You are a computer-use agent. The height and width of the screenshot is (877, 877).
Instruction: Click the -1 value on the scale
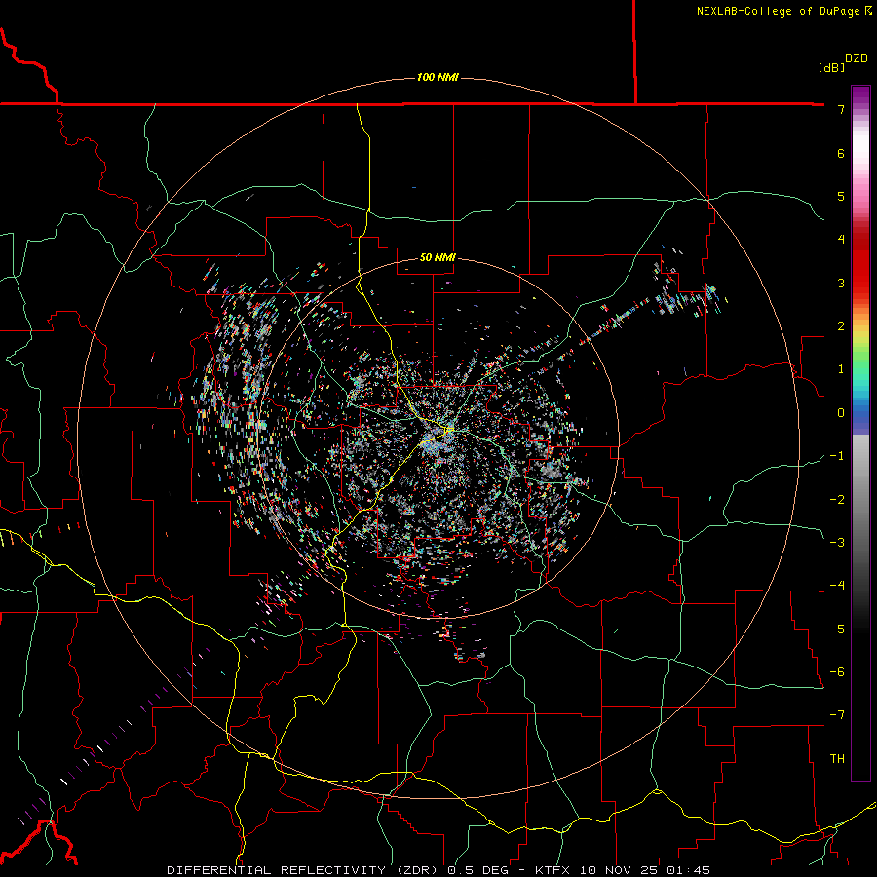[837, 456]
